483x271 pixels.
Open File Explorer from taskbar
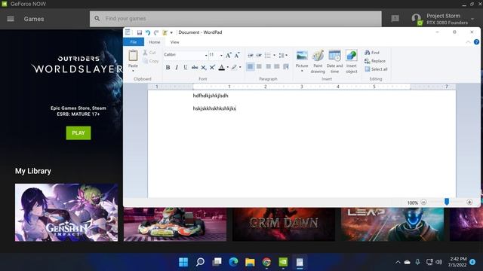[250, 262]
